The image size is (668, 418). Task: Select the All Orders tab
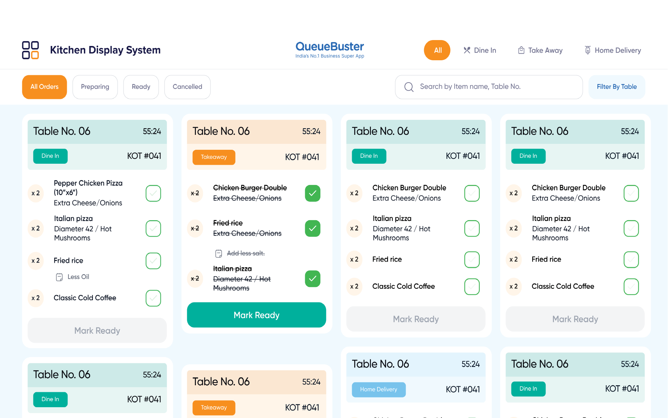click(45, 87)
